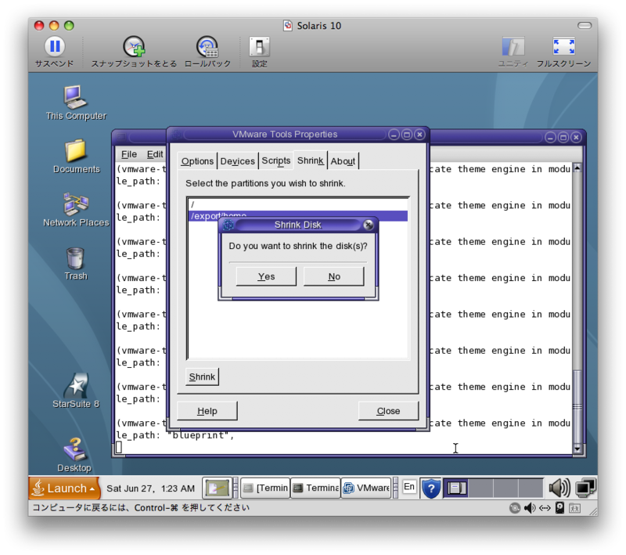Click the green zoom button of the Solaris 10 window
The width and height of the screenshot is (626, 555).
click(69, 26)
